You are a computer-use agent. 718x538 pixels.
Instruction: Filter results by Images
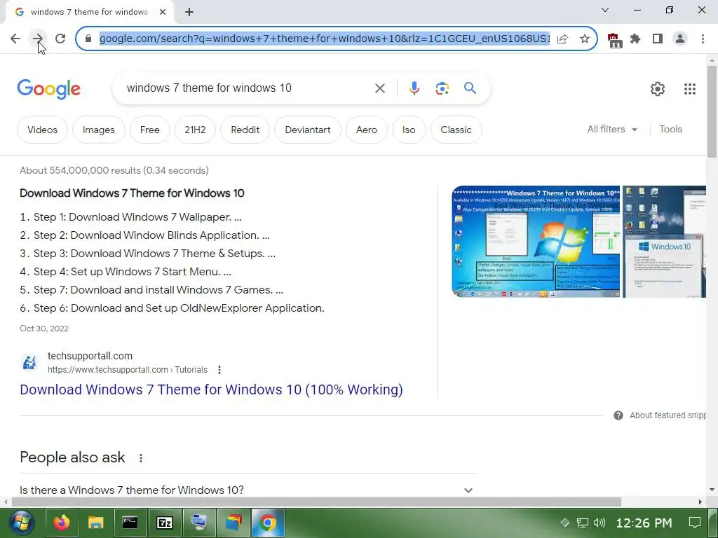98,130
